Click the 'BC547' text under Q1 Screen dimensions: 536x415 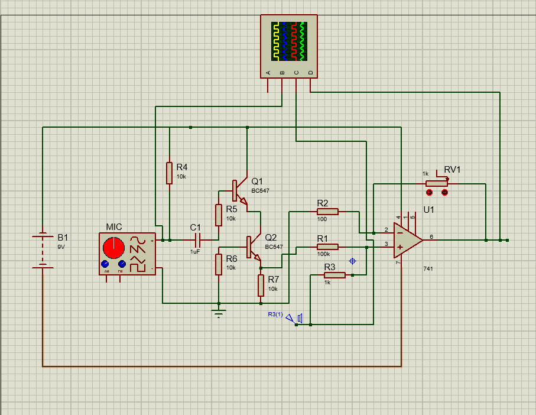pyautogui.click(x=261, y=191)
